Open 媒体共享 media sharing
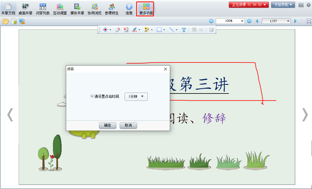The height and width of the screenshot is (189, 312). point(77,9)
